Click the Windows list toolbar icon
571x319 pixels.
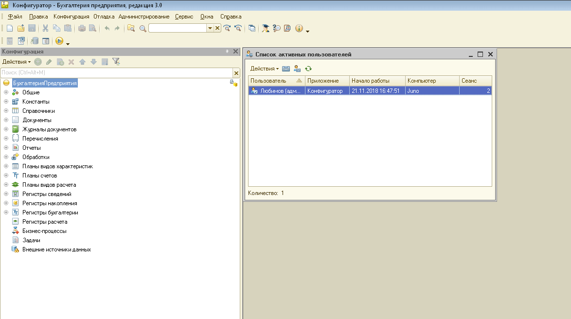(x=252, y=28)
